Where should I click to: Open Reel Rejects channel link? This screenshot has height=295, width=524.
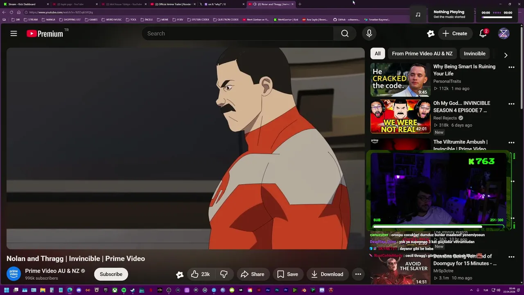pyautogui.click(x=445, y=118)
